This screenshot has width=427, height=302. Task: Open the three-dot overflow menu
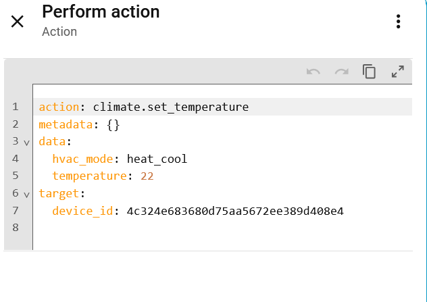(x=399, y=22)
